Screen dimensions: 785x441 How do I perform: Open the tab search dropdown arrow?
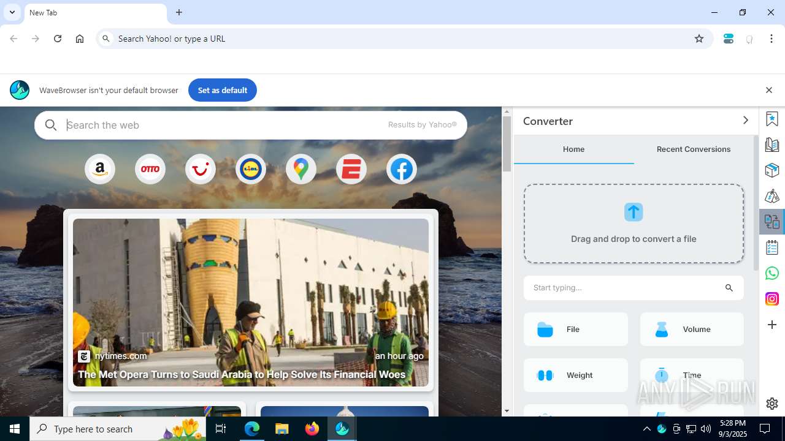coord(12,12)
